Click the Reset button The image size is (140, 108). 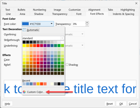pyautogui.click(x=109, y=104)
